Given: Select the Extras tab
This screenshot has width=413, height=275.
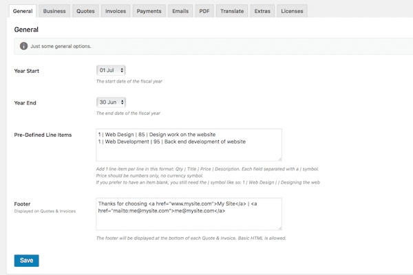Looking at the screenshot, I should 262,11.
